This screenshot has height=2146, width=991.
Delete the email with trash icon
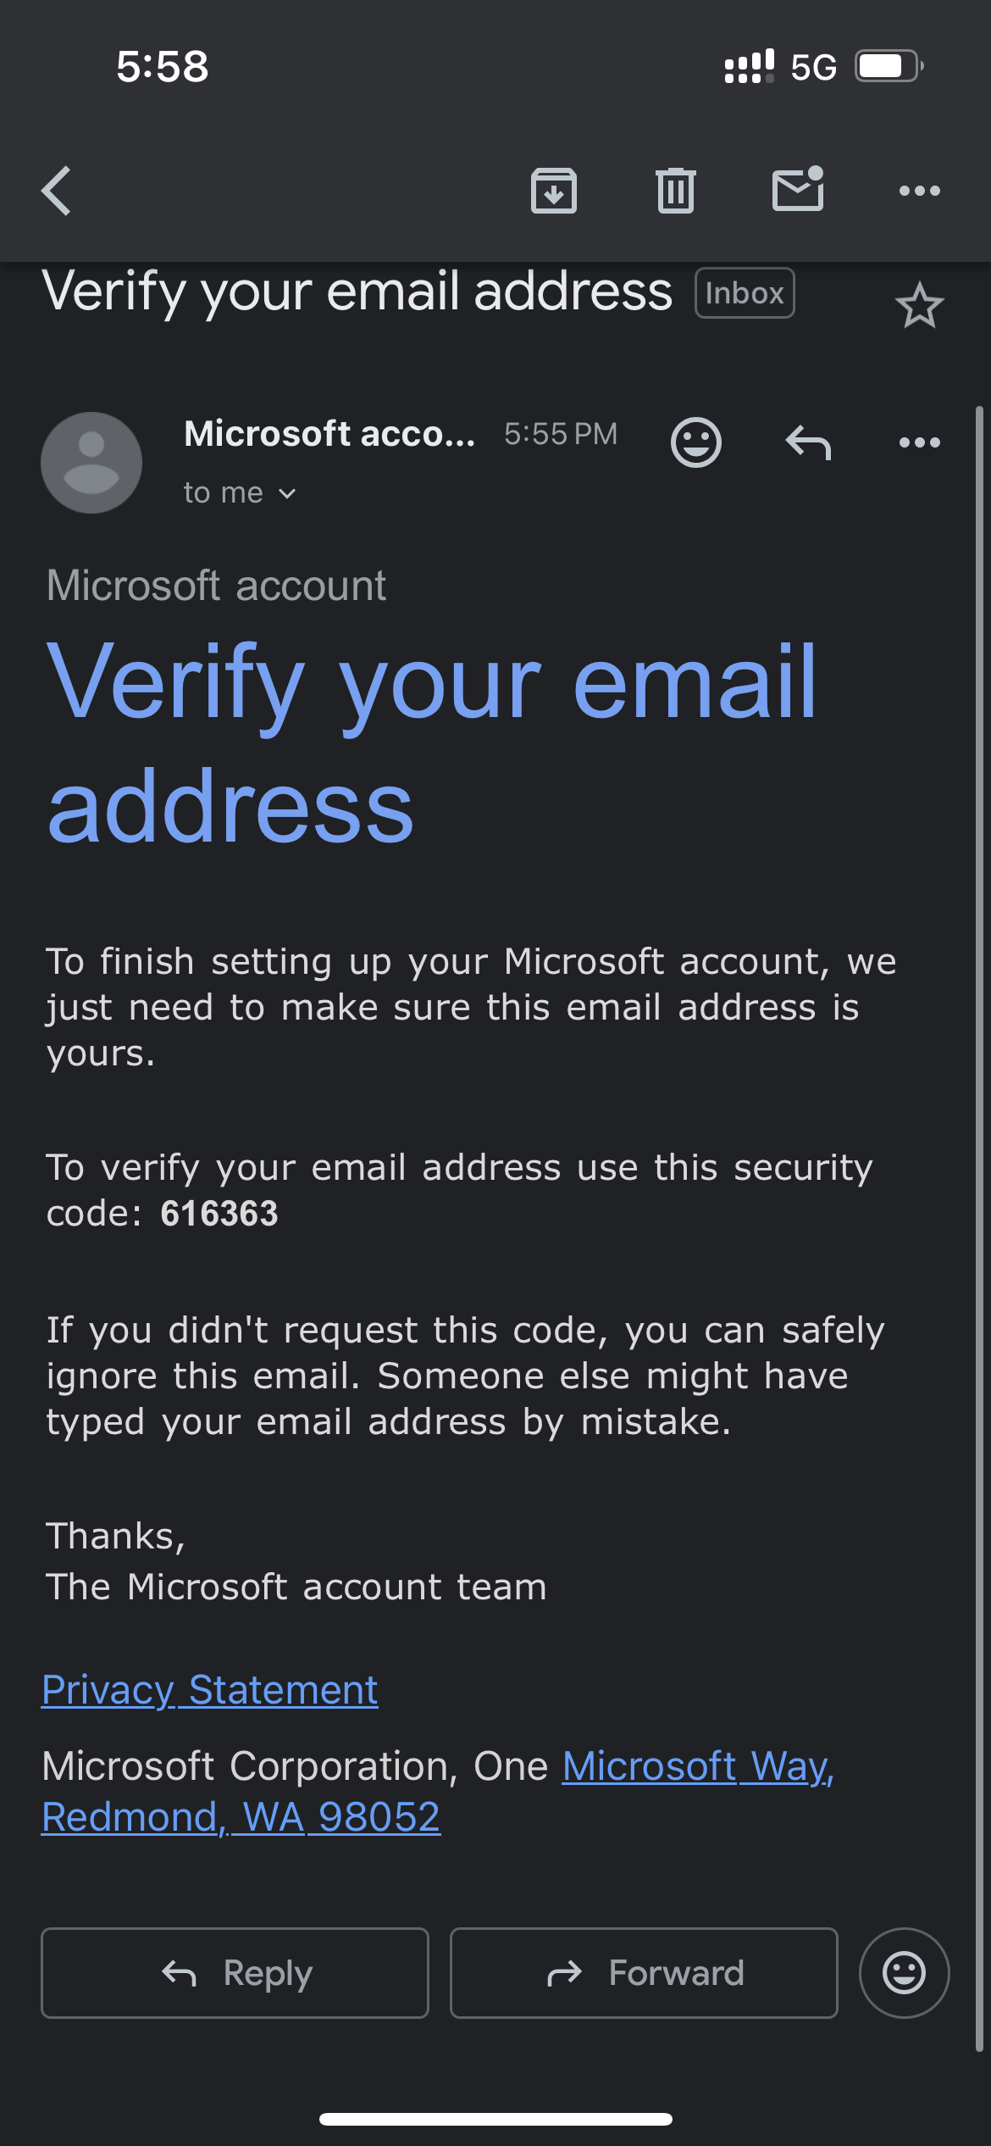click(x=675, y=191)
